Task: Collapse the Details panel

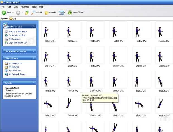Action: 34,83
